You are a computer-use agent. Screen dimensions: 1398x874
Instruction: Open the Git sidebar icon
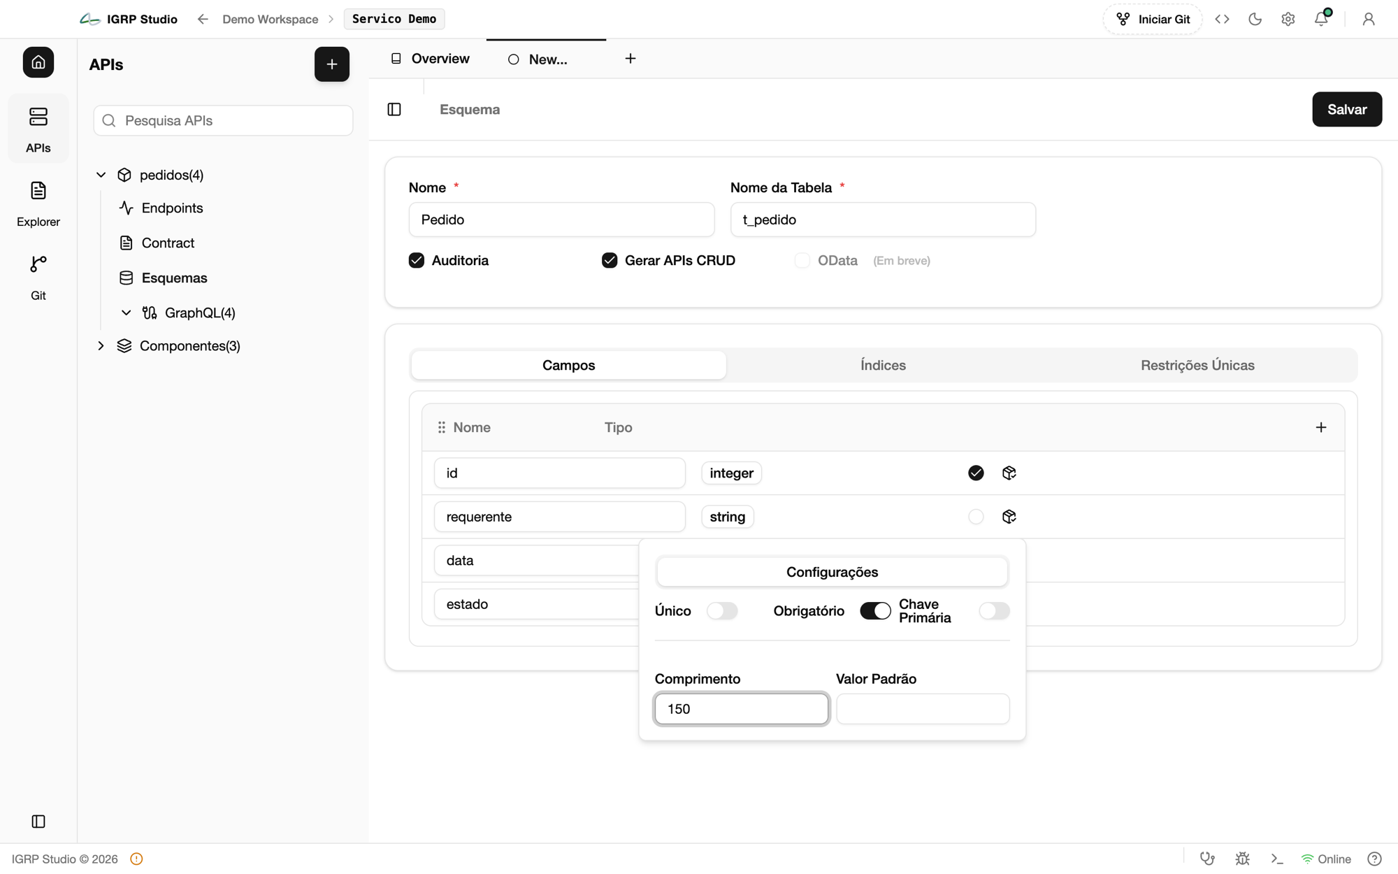tap(38, 278)
